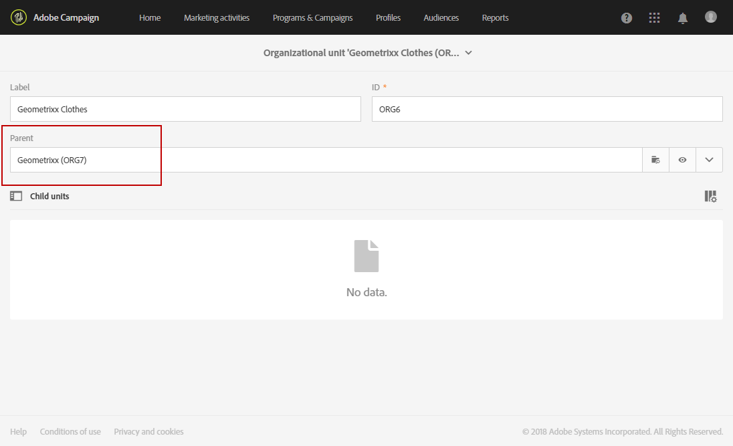Click the Parent field Geometrixx (ORG7)
733x446 pixels.
pyautogui.click(x=326, y=160)
